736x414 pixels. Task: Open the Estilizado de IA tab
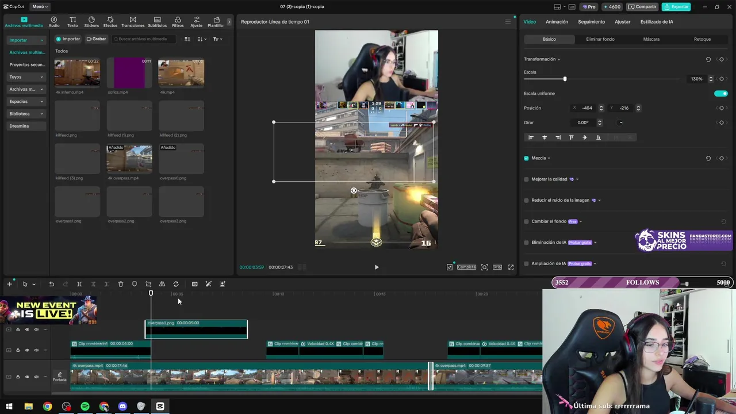657,22
